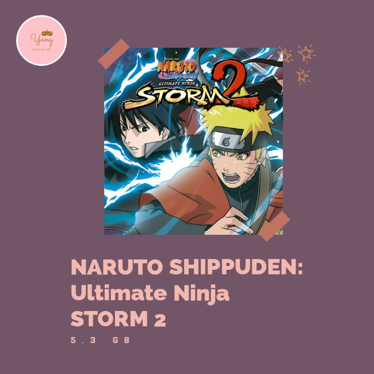This screenshot has height=374, width=374.
Task: Click the Leaf Village symbol on Naruto's headband
Action: coord(225,142)
